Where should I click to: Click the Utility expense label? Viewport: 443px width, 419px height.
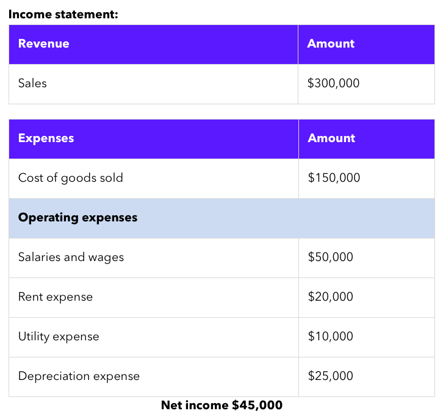click(x=59, y=337)
